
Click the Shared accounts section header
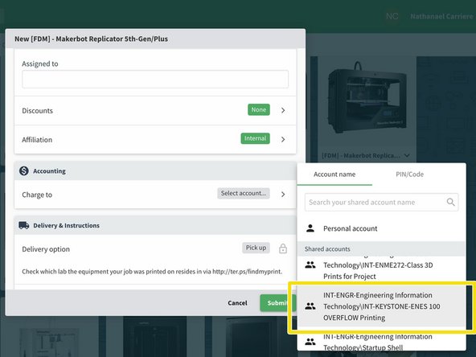(381, 249)
